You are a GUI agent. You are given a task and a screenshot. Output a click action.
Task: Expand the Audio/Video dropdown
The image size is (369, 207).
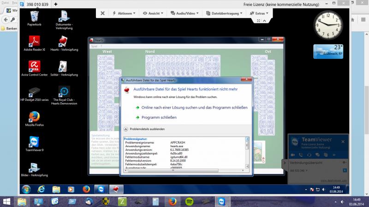pos(185,13)
